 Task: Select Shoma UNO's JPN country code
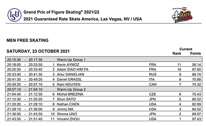coord(153,114)
